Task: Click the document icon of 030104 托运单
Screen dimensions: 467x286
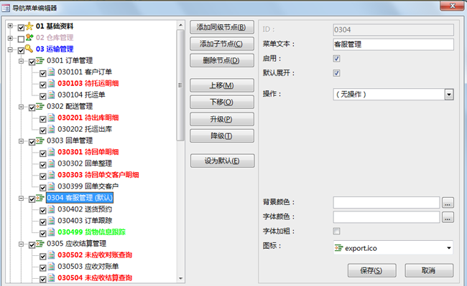Action: 51,95
